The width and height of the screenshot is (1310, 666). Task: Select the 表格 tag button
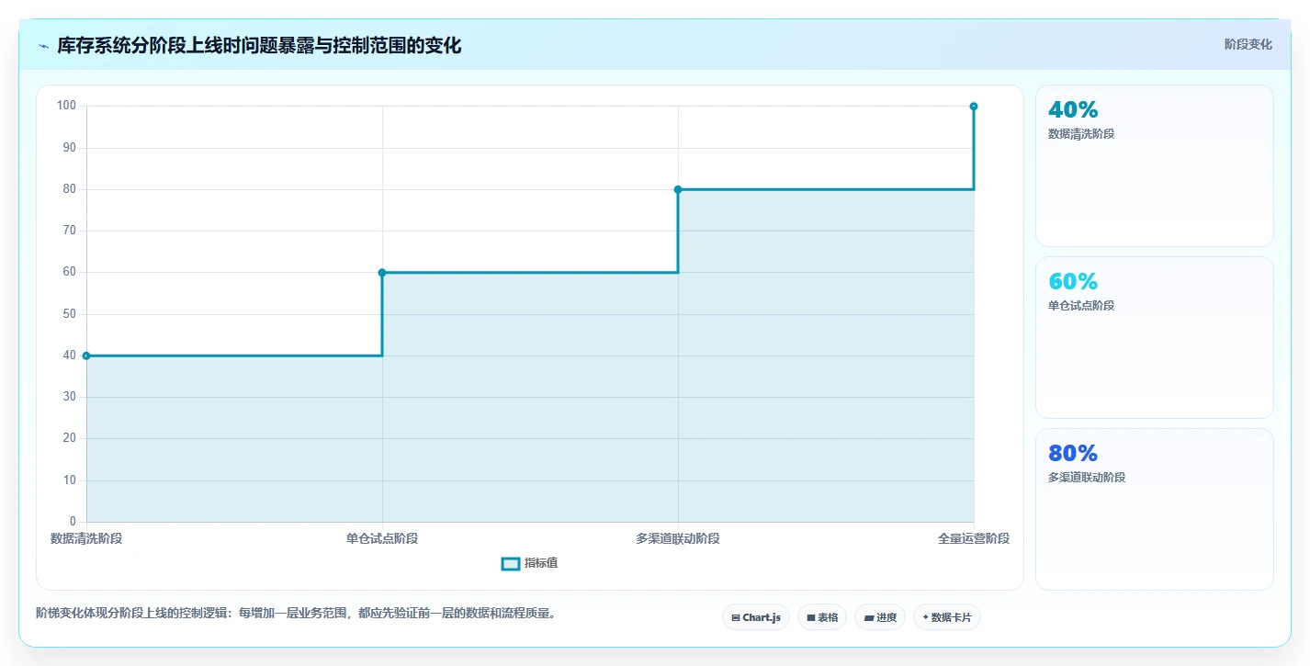tap(822, 617)
